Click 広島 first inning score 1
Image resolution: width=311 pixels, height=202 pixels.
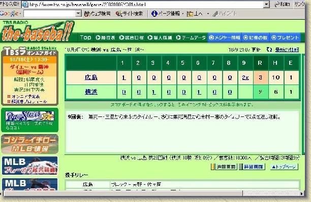coord(124,77)
